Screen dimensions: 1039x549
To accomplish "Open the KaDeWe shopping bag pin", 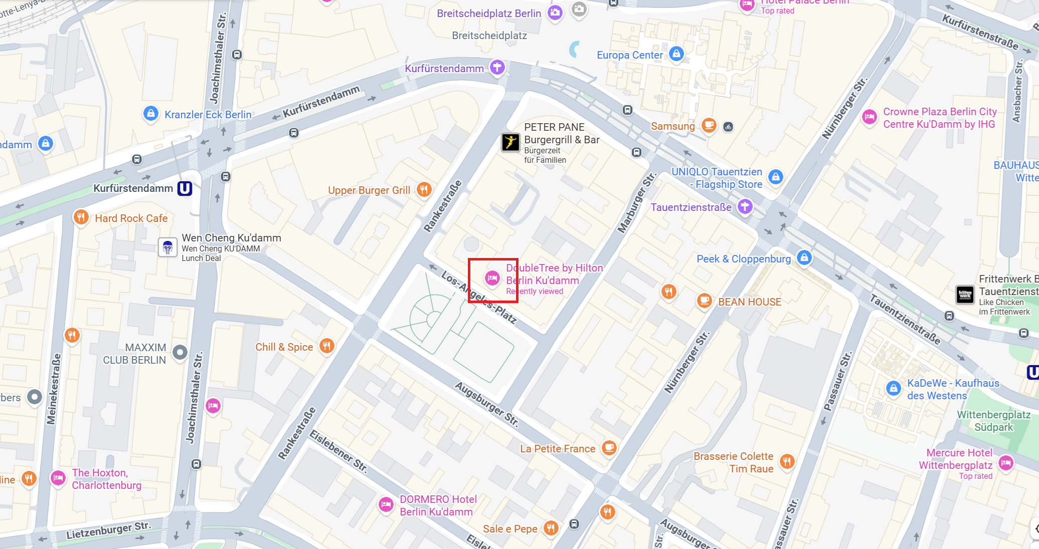I will coord(893,389).
